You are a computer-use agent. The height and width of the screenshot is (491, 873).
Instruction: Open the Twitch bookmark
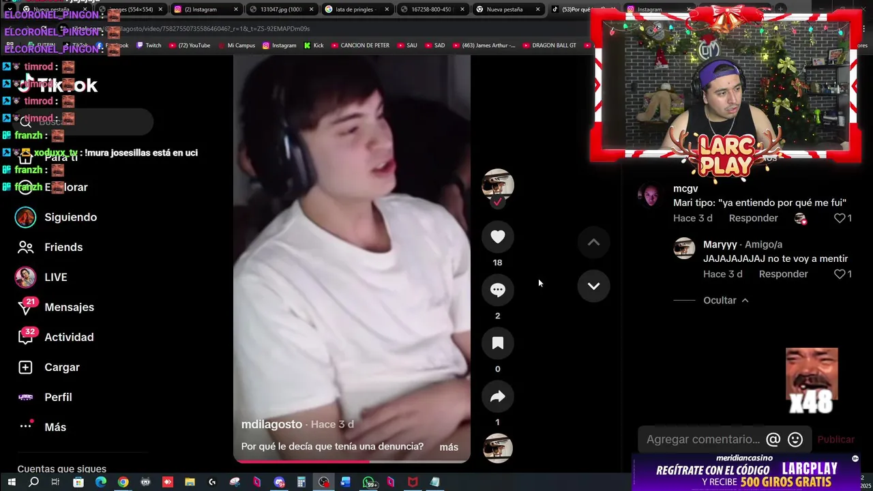click(x=149, y=46)
